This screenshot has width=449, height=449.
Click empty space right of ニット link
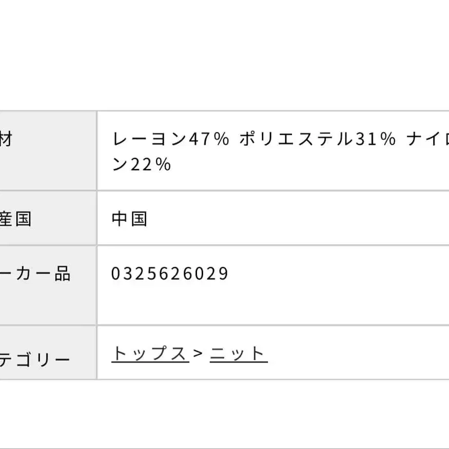[359, 354]
